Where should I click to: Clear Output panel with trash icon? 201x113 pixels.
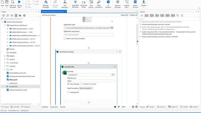pos(182,15)
